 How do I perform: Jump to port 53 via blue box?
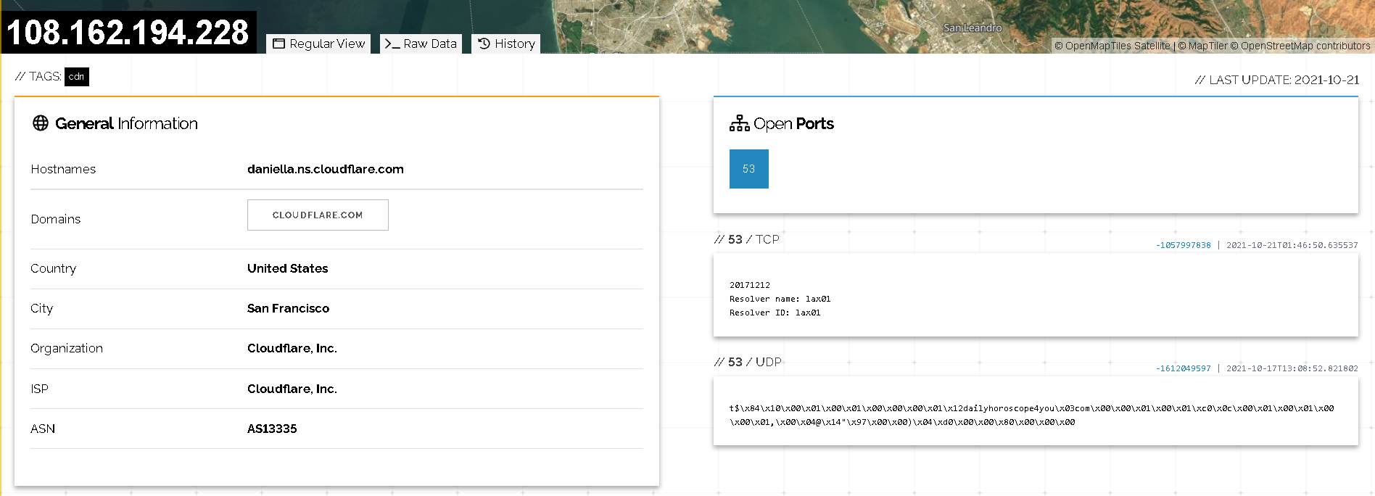pos(748,169)
